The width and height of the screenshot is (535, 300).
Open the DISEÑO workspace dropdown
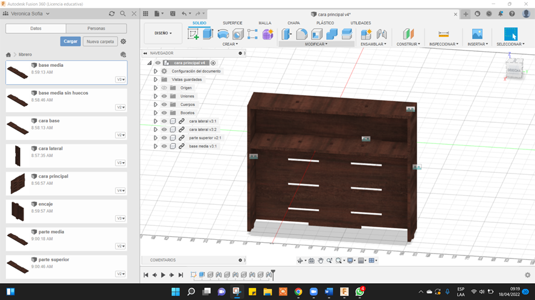163,33
